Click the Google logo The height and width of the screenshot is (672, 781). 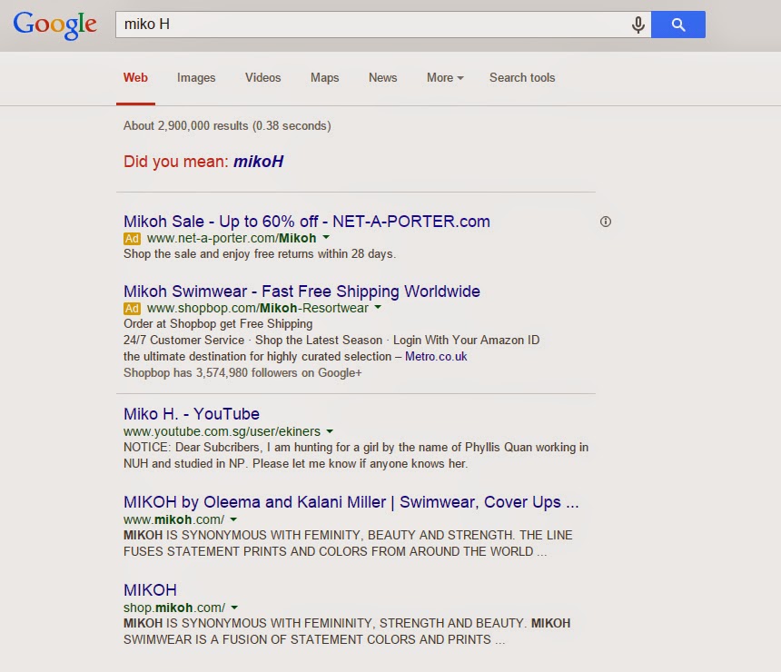[54, 25]
